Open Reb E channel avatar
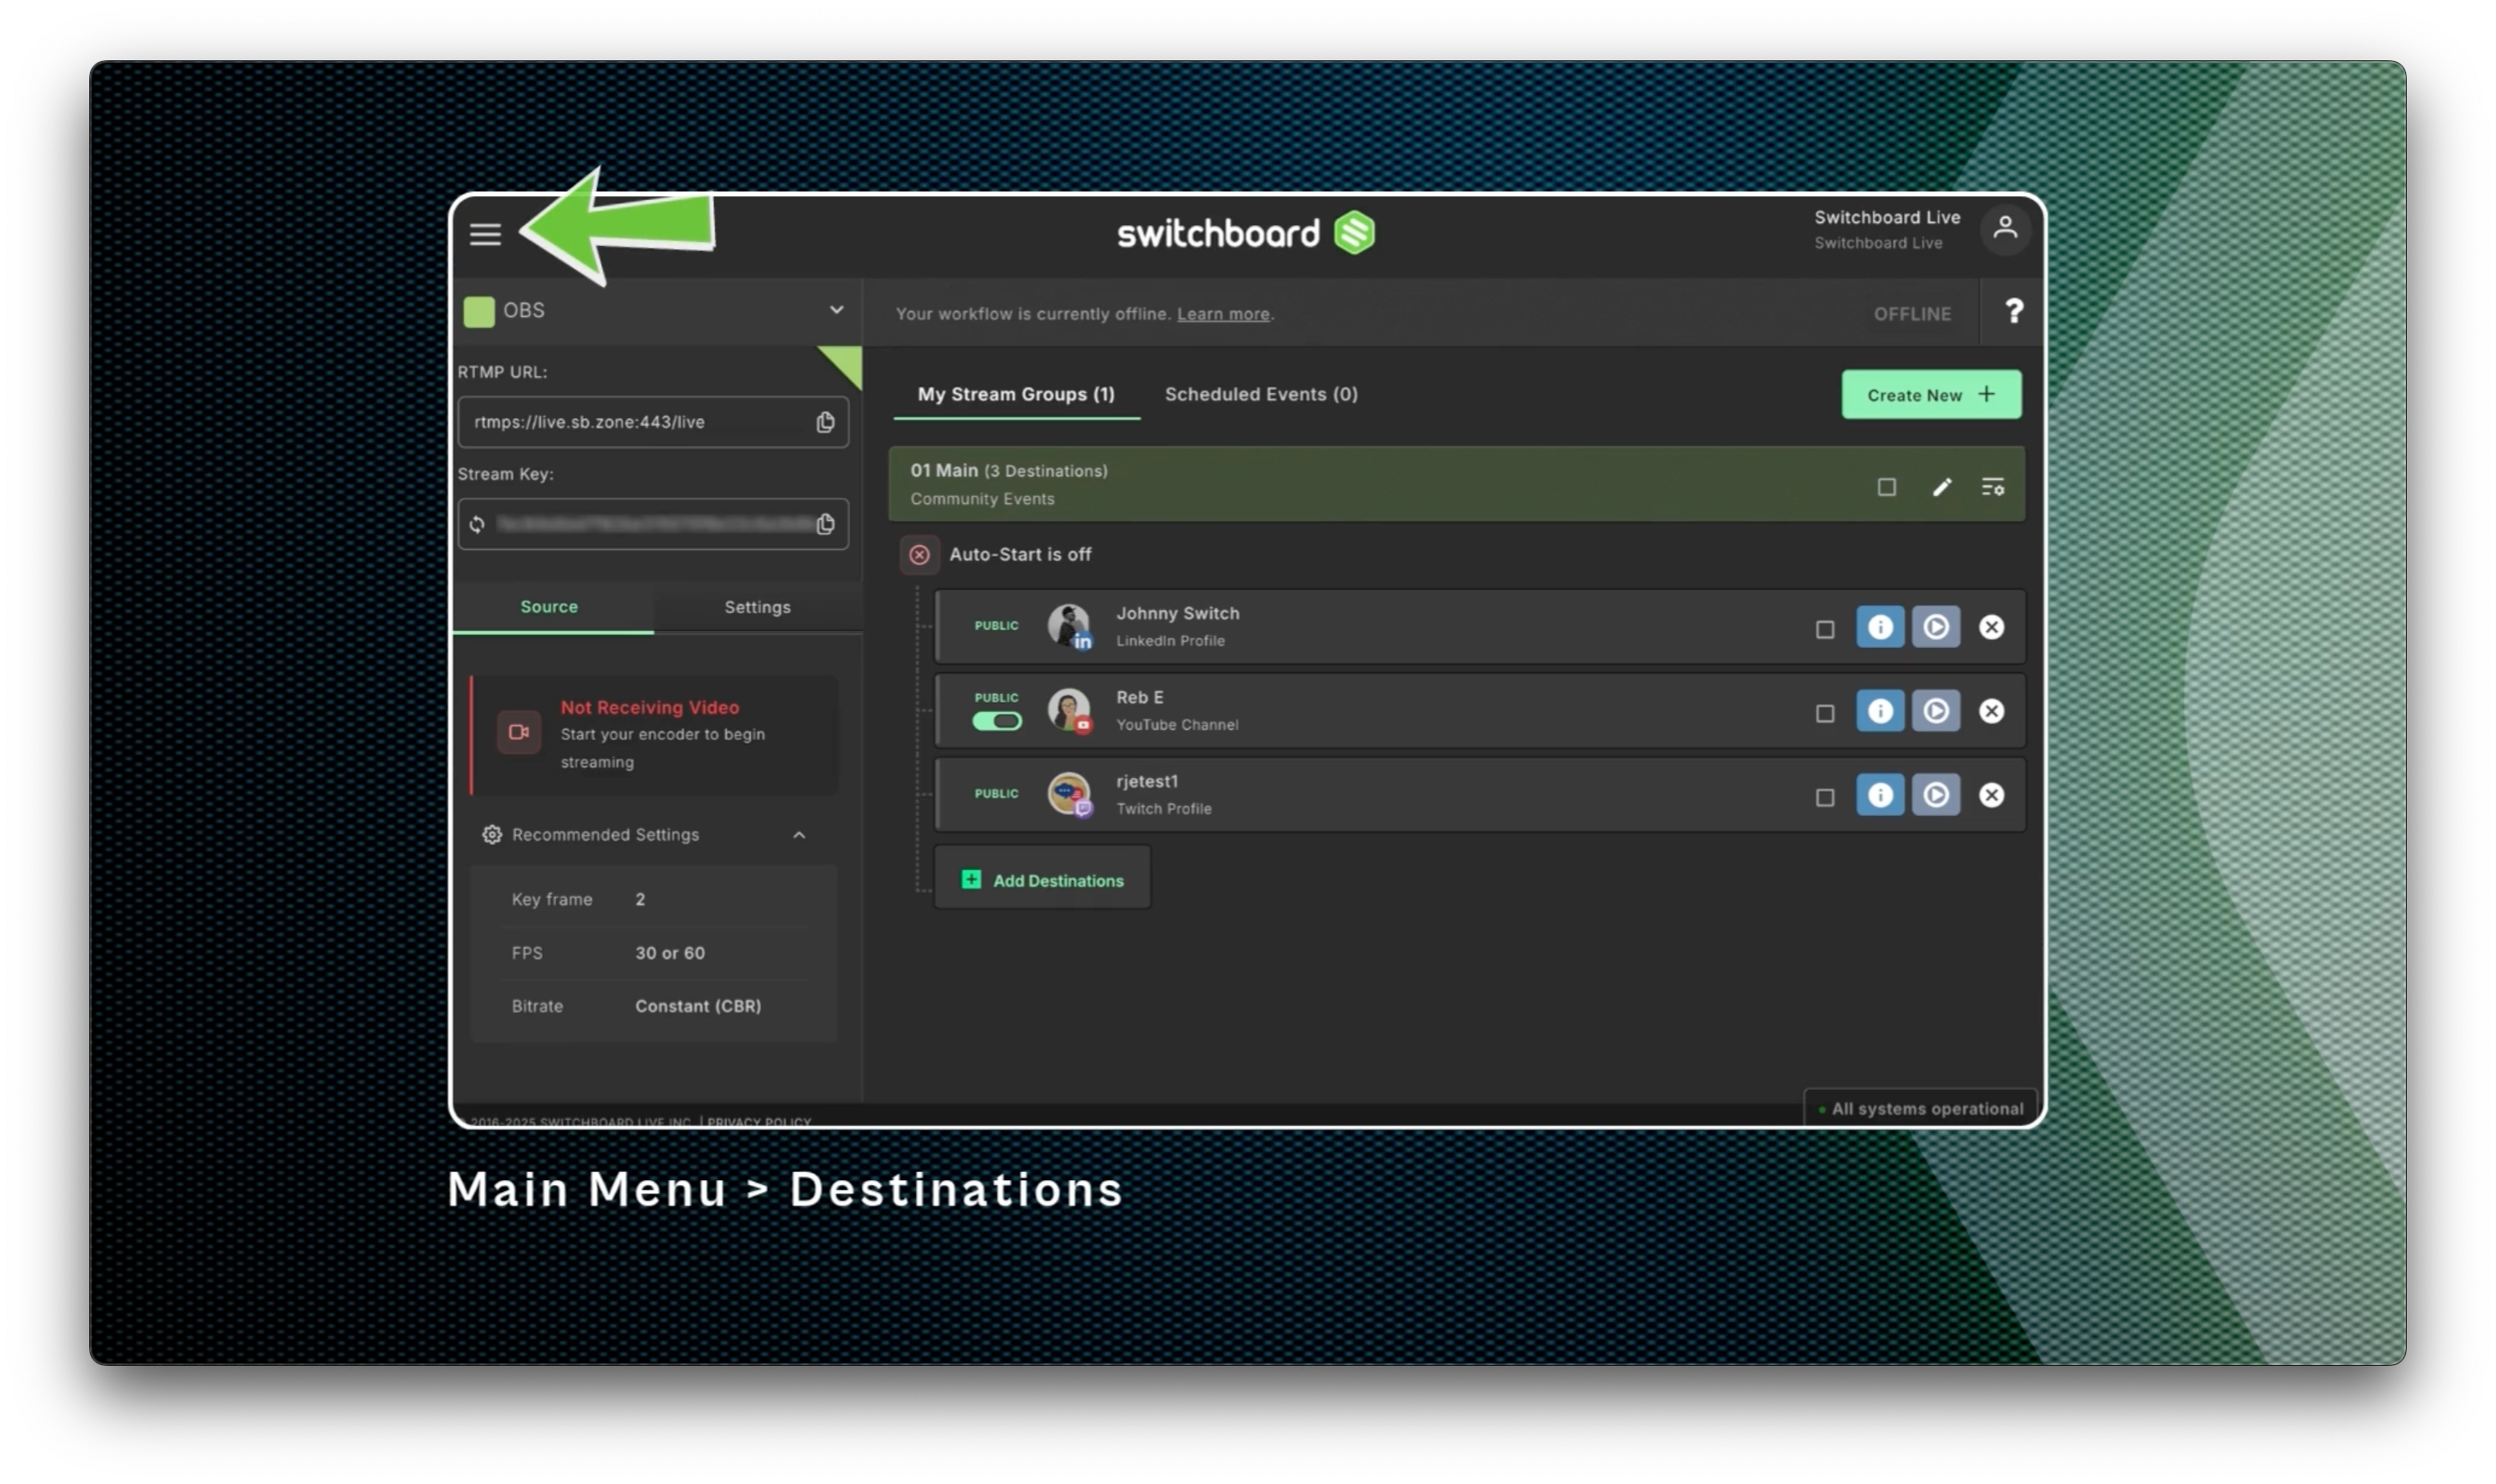Viewport: 2496px width, 1484px height. click(x=1068, y=711)
